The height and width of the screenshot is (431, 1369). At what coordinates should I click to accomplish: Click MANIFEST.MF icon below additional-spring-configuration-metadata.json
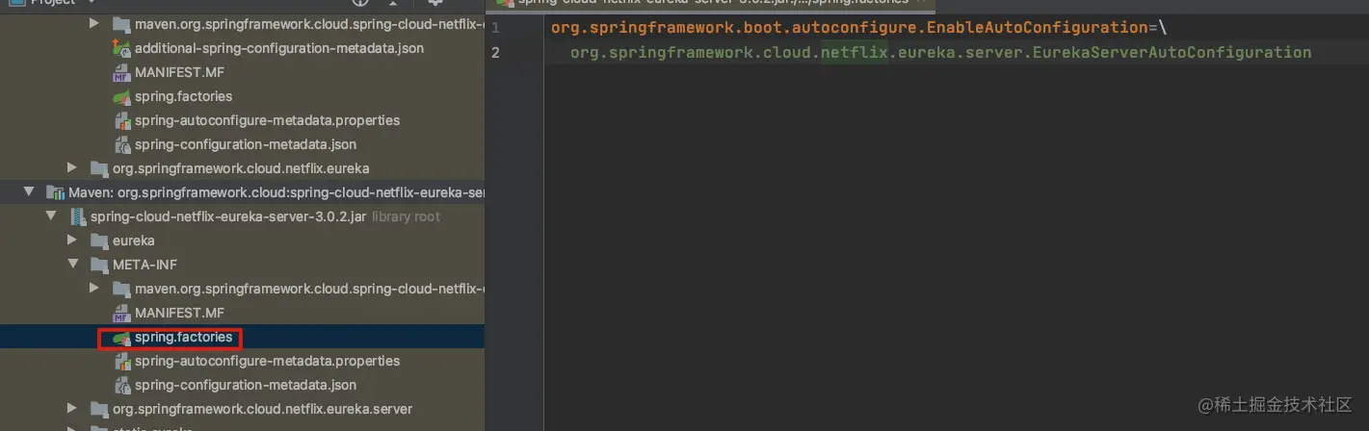click(121, 72)
